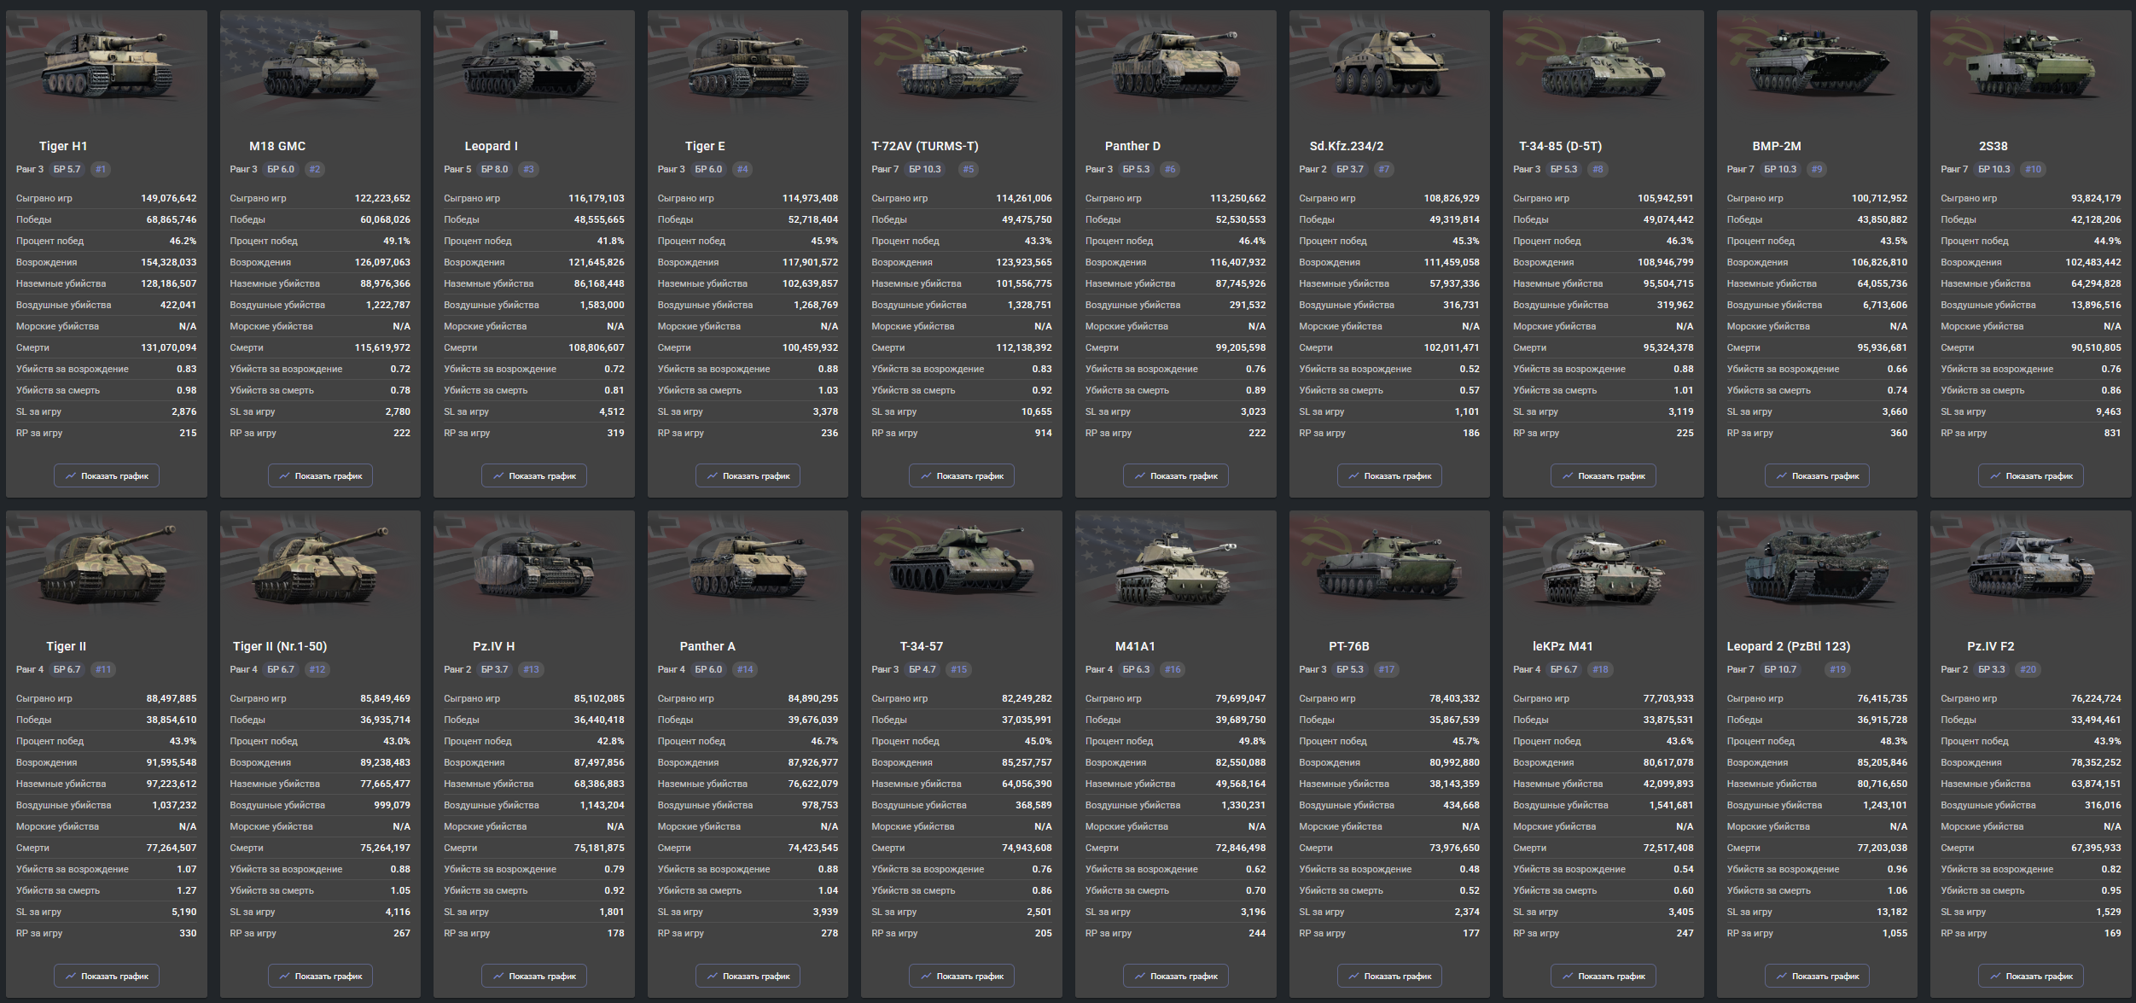This screenshot has height=1003, width=2136.
Task: Show graph for M18 GMC
Action: 320,476
